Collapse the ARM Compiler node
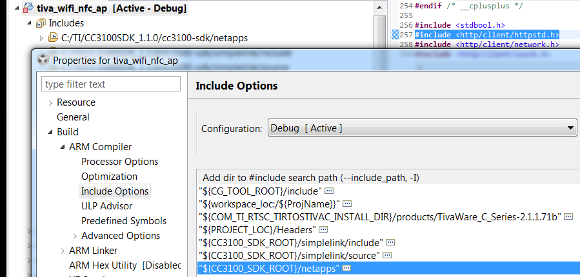 63,147
